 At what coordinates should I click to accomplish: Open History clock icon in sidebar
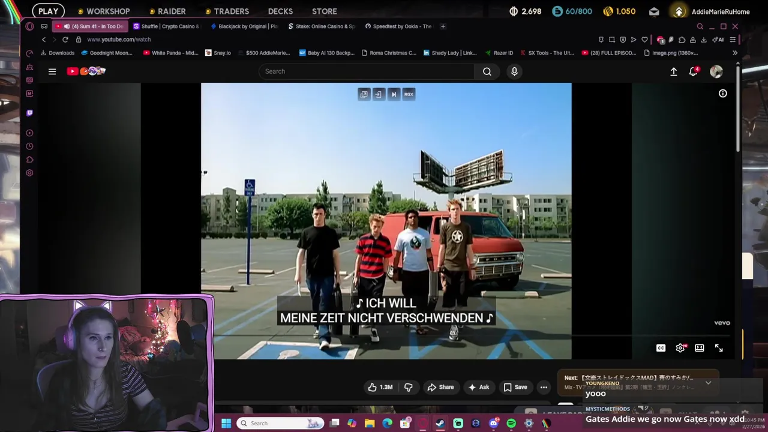tap(29, 146)
